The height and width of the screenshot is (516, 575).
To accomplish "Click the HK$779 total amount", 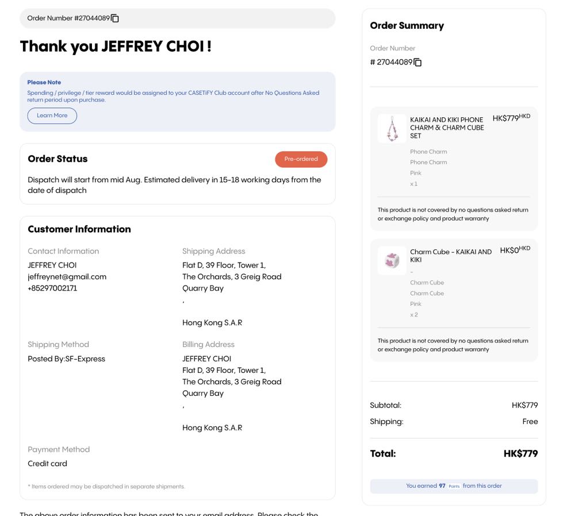I will [520, 453].
